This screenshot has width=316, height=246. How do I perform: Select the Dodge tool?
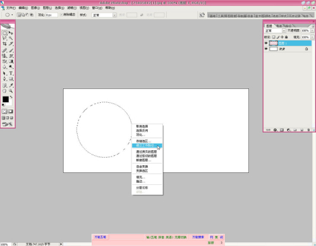coord(11,67)
